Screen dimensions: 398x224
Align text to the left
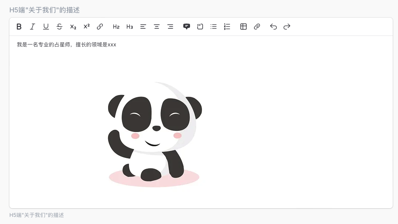pos(143,27)
